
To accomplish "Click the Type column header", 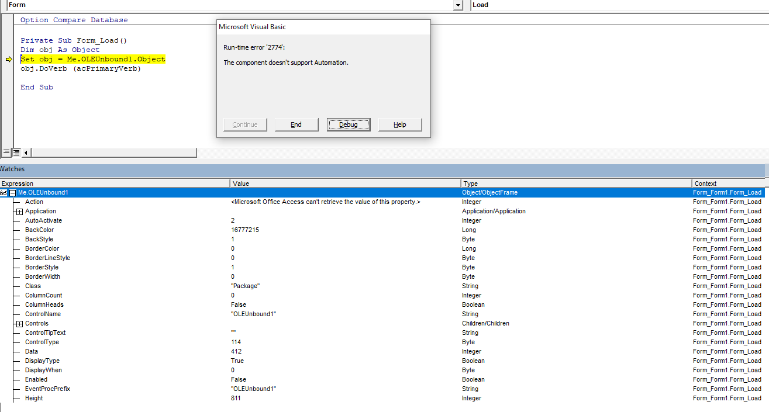I will click(577, 183).
